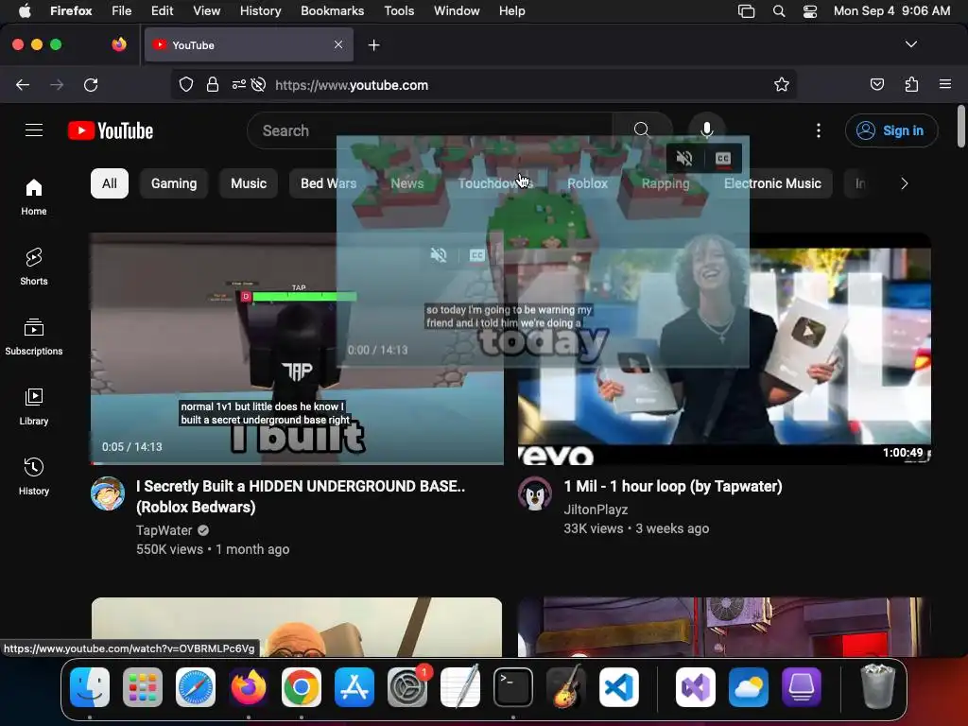This screenshot has width=968, height=726.
Task: Select the Music category chip
Action: [249, 183]
